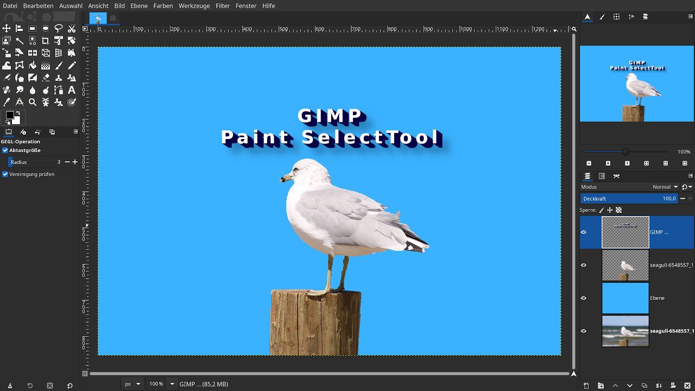Open the 100% zoom dropdown in status bar
695x391 pixels.
172,384
